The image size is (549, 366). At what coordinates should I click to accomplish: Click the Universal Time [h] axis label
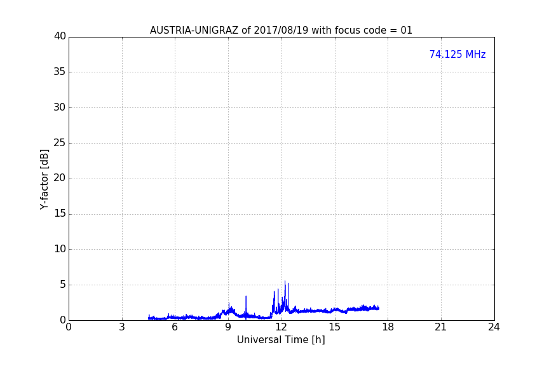tap(281, 340)
